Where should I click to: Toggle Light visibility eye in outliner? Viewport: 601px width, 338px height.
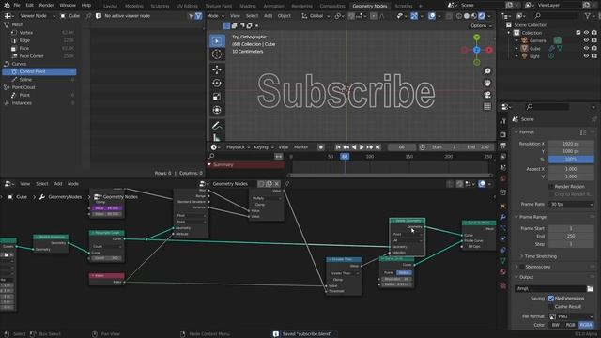tap(586, 56)
